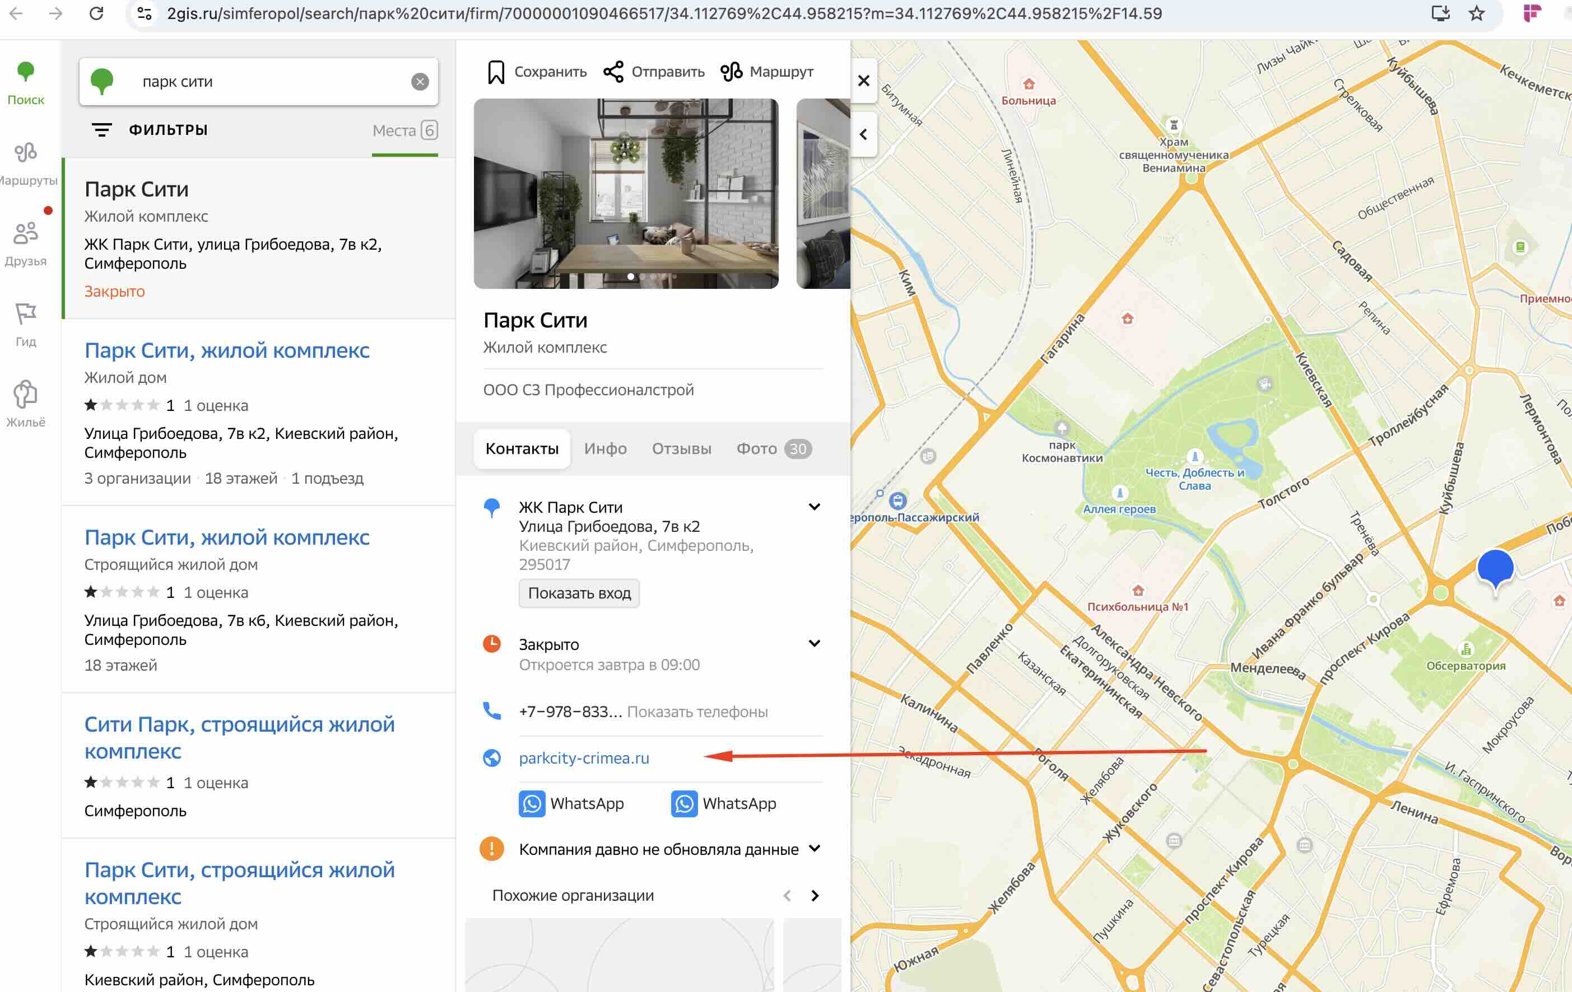
Task: Save the place with Сохранить bookmark
Action: (537, 72)
